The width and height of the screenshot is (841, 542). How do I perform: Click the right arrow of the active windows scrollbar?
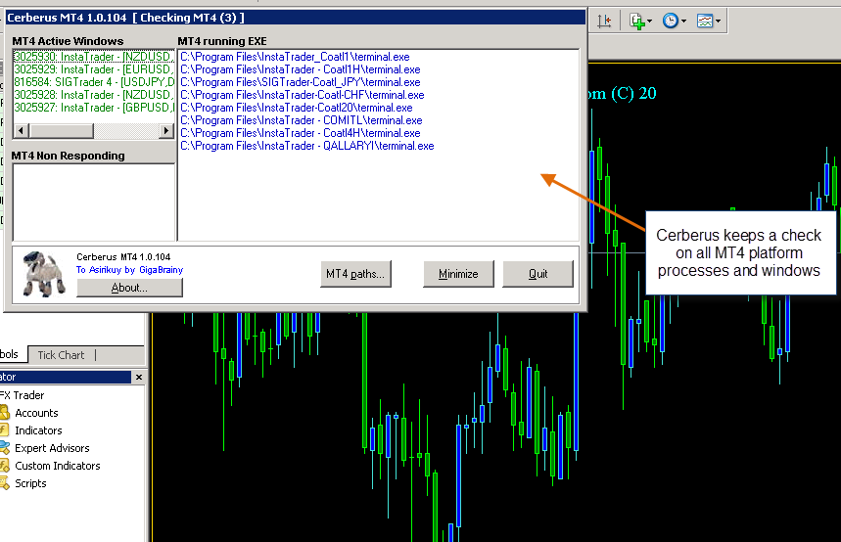tap(166, 130)
